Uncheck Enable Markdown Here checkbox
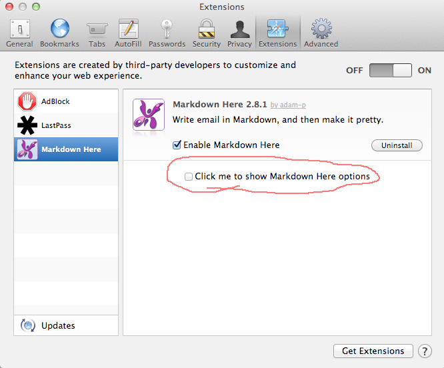Image resolution: width=444 pixels, height=368 pixels. (177, 145)
